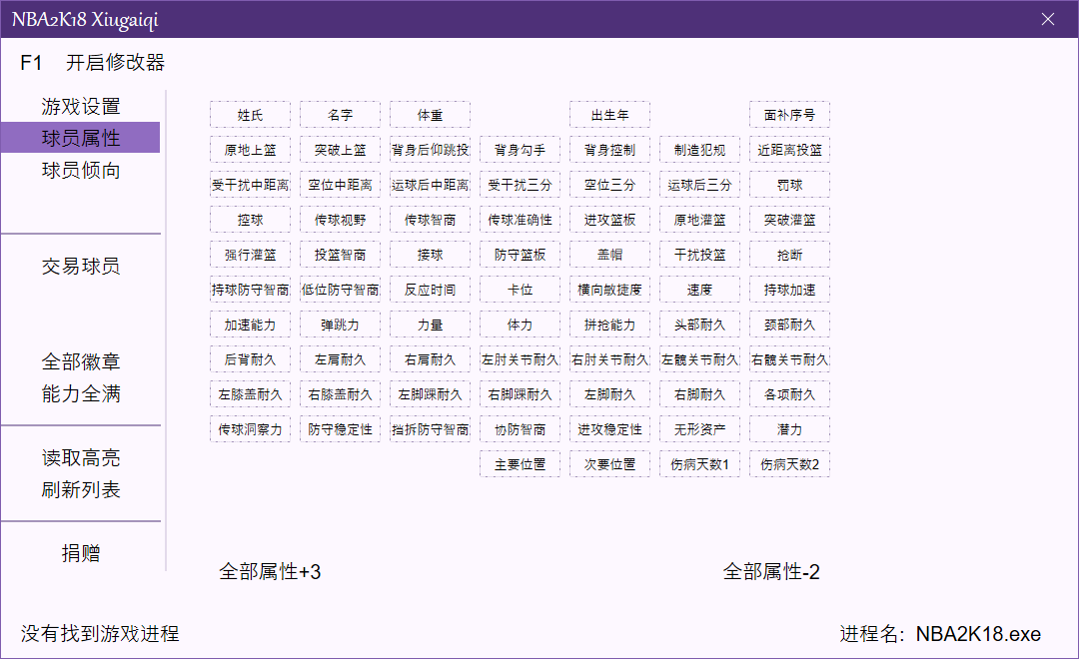Click the 姓氏 attribute field
This screenshot has width=1079, height=659.
(x=250, y=115)
